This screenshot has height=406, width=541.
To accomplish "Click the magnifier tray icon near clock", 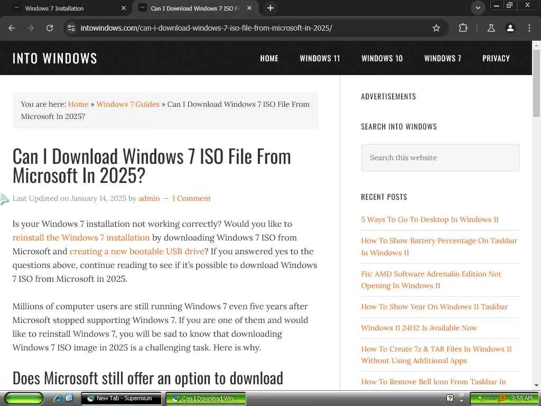I will [x=502, y=399].
